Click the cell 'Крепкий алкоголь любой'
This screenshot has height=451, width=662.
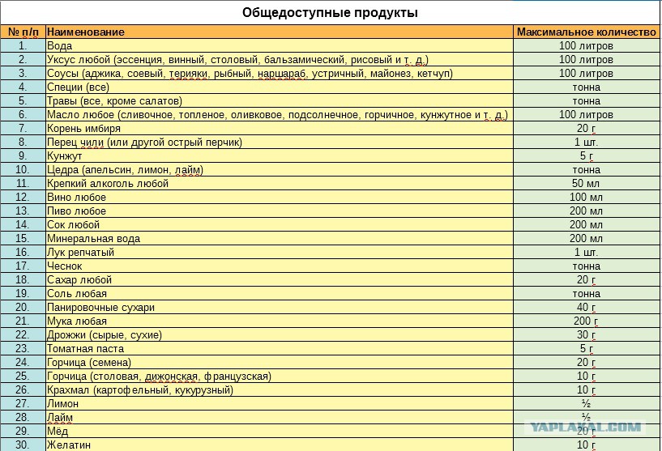click(x=280, y=183)
